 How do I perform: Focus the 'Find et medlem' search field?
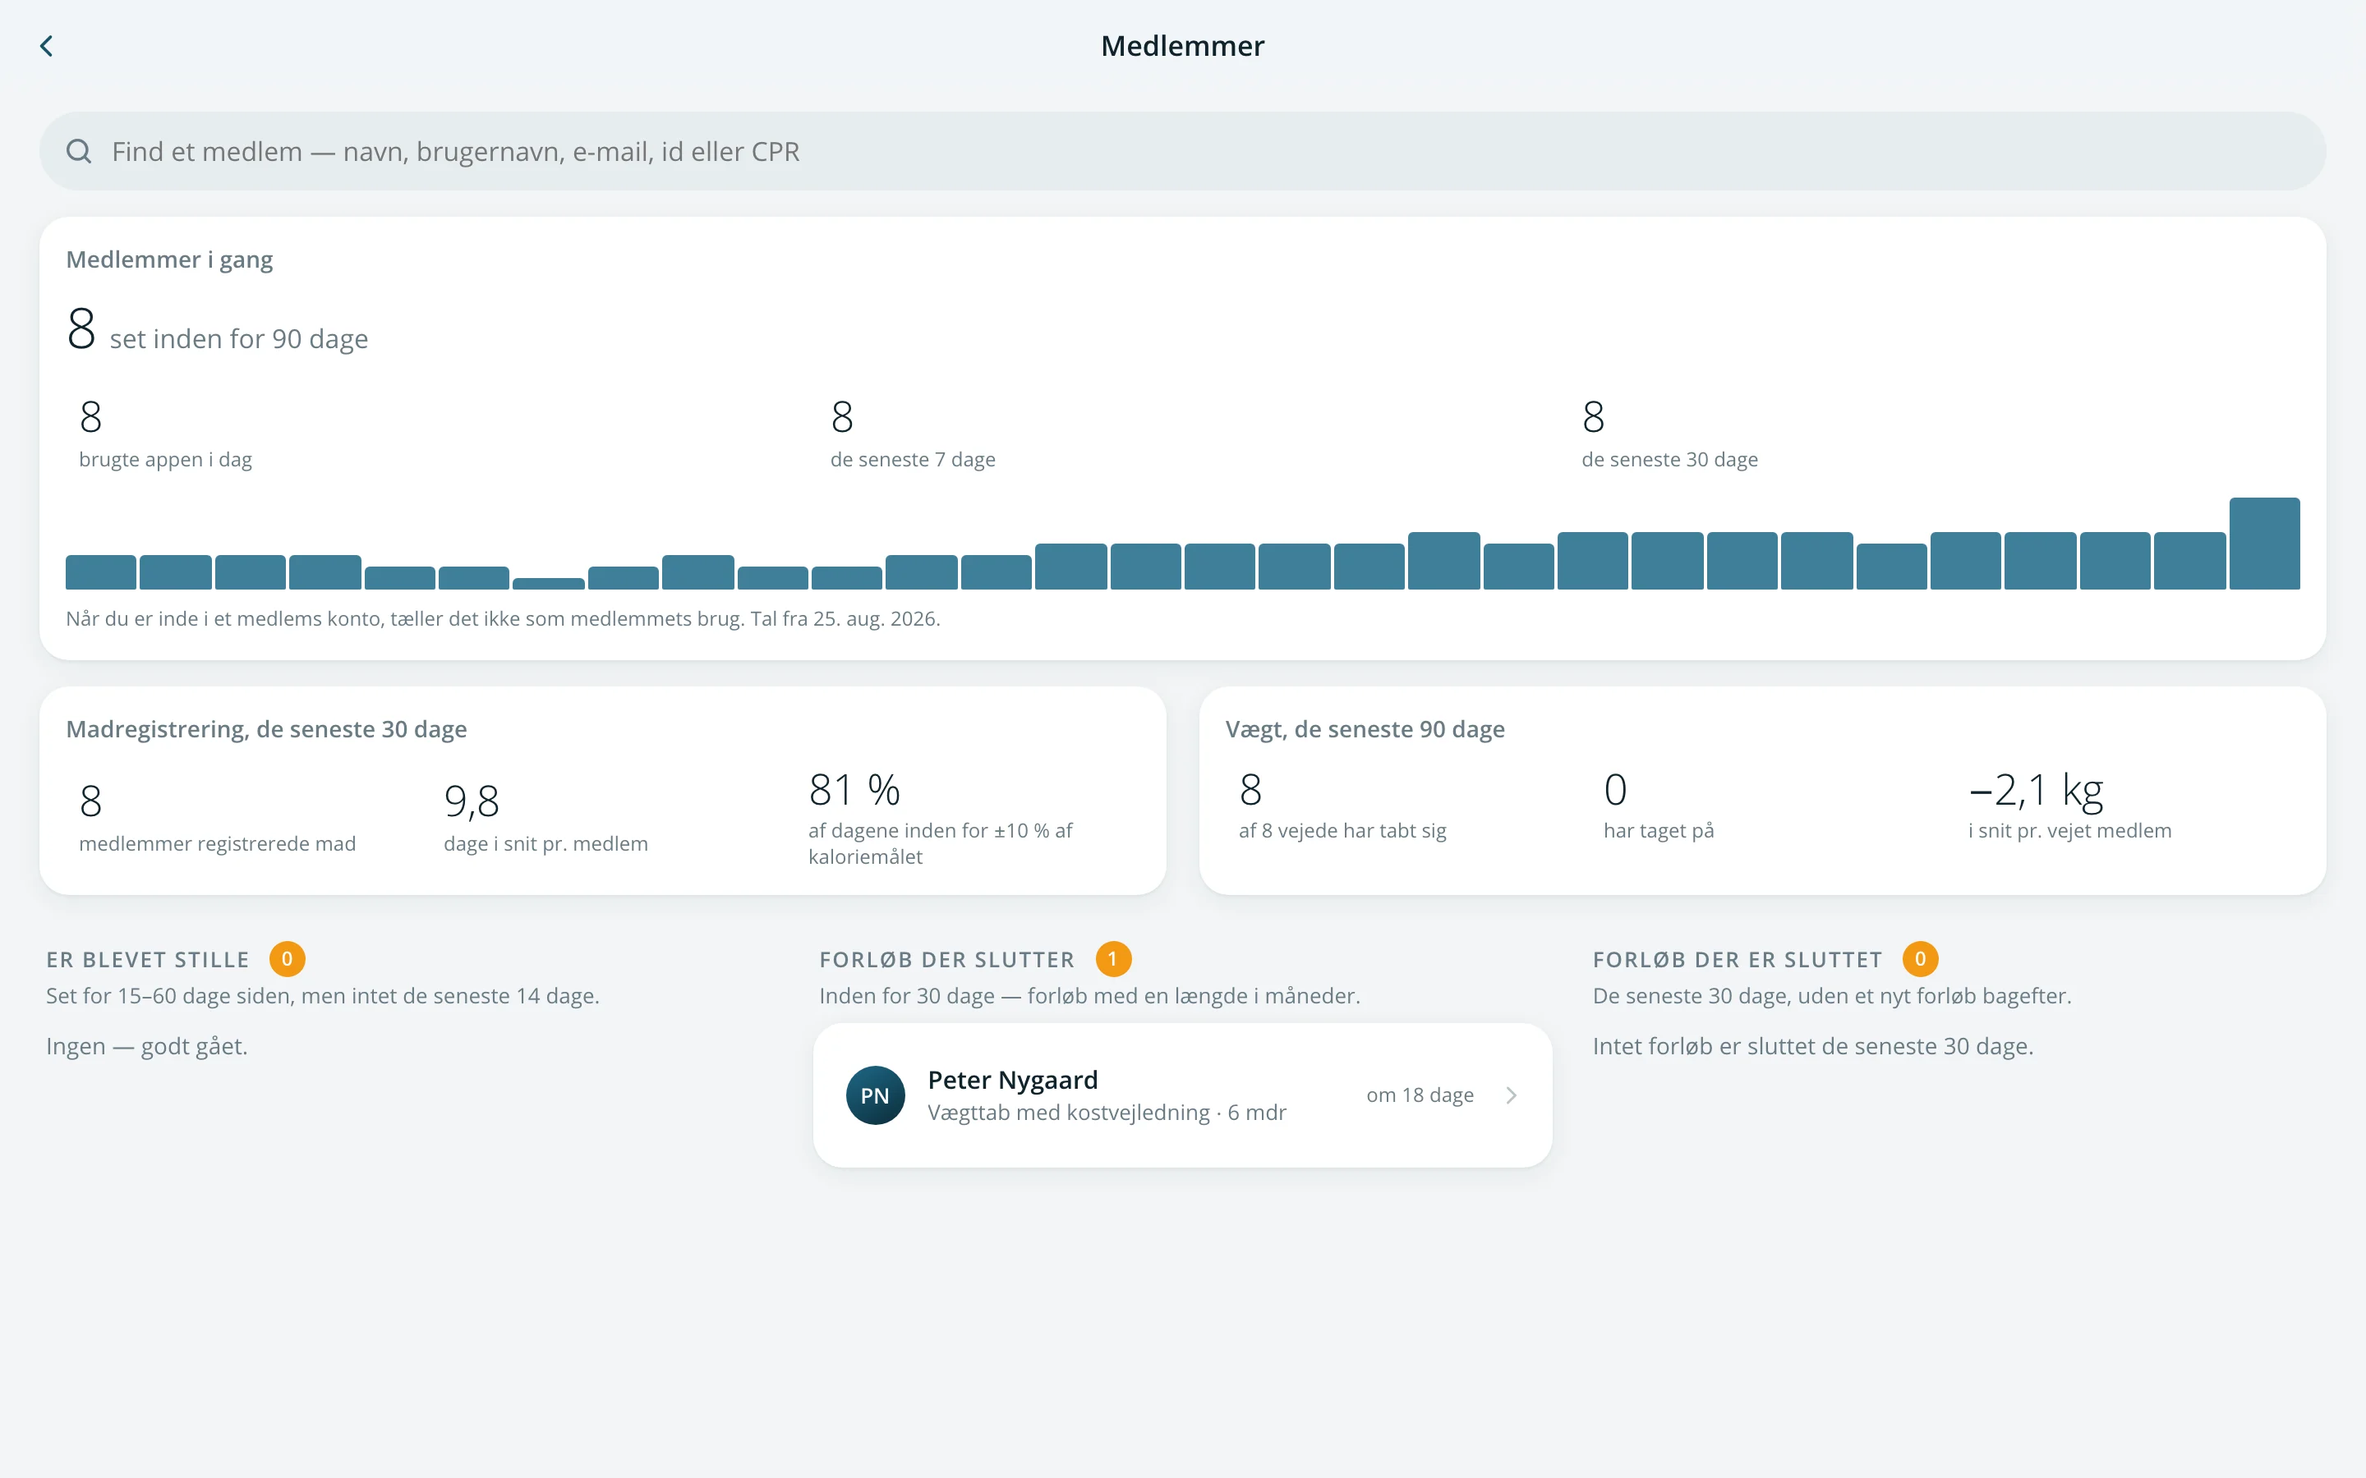(x=1183, y=152)
